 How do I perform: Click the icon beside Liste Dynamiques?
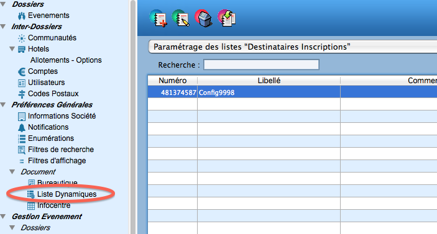click(30, 194)
